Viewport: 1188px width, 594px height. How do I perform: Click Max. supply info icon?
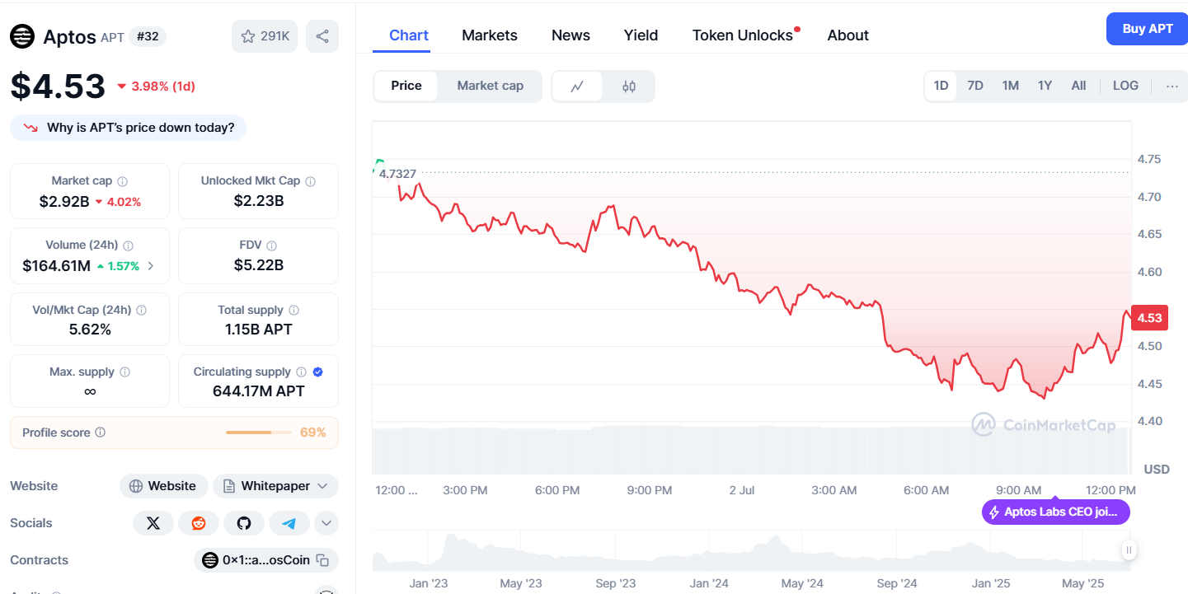click(x=124, y=372)
